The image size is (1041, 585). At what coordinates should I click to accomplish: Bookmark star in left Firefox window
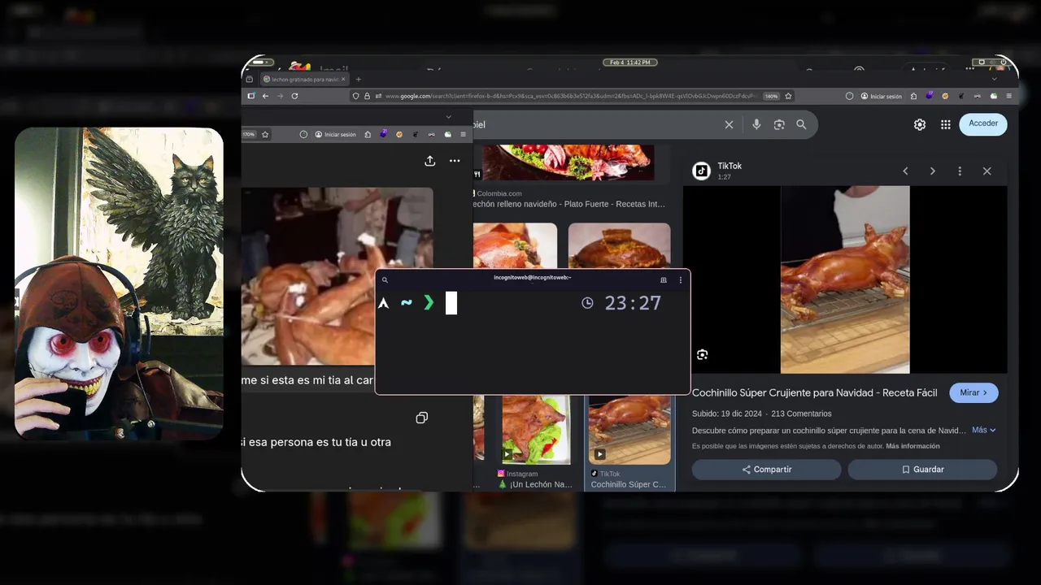[x=265, y=134]
